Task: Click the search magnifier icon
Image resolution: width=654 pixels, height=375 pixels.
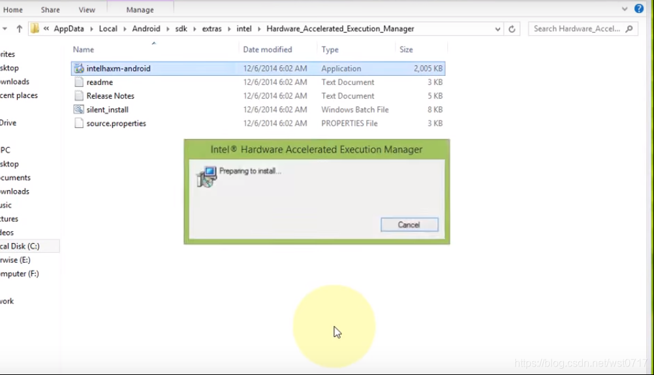Action: (629, 29)
